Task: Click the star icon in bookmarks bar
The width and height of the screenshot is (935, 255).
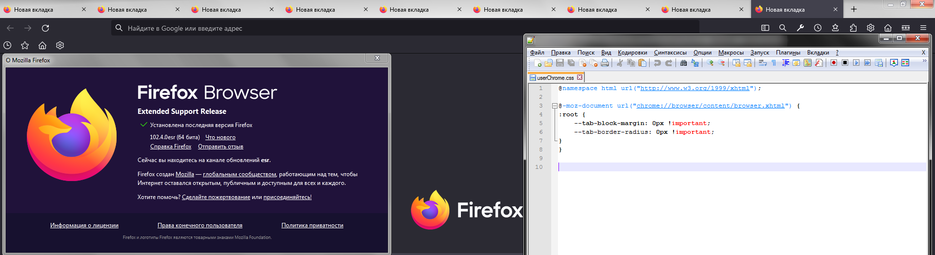Action: click(x=25, y=45)
